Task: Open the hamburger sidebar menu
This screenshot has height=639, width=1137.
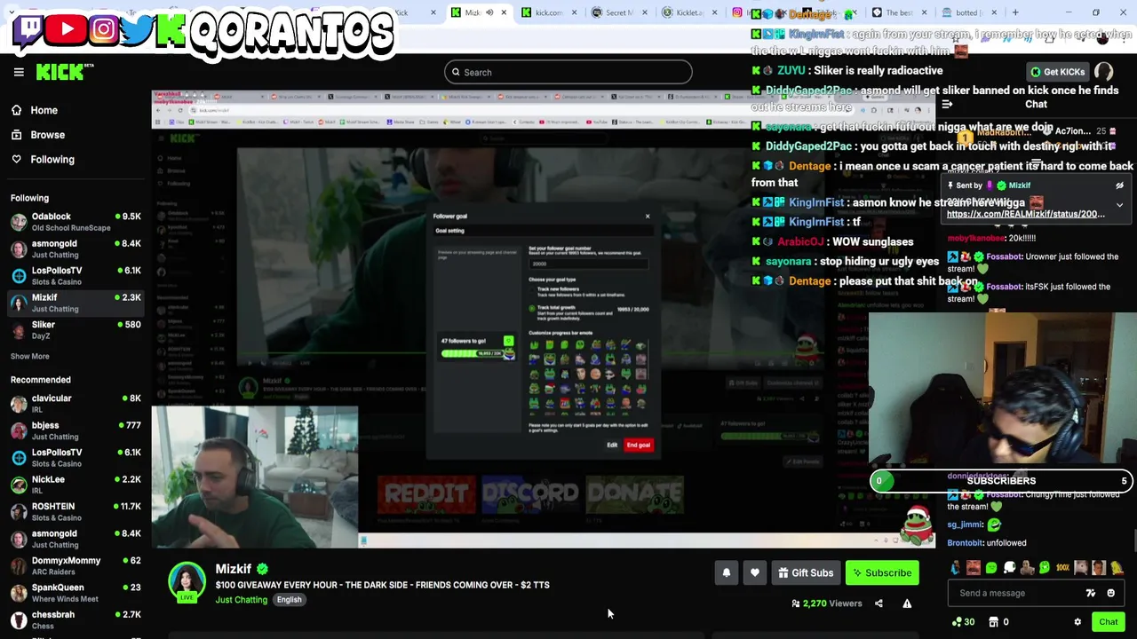Action: click(x=19, y=72)
